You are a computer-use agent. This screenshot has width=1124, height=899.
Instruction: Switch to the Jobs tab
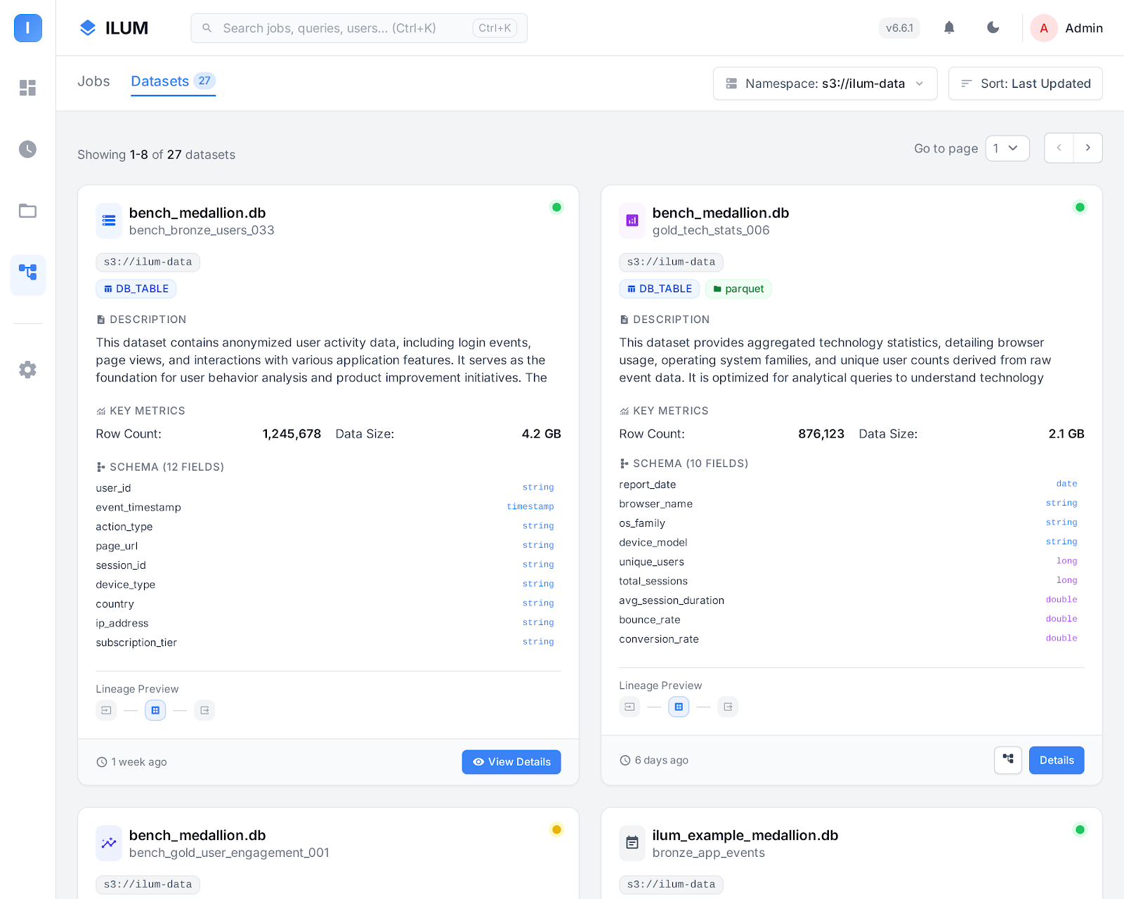click(x=93, y=81)
